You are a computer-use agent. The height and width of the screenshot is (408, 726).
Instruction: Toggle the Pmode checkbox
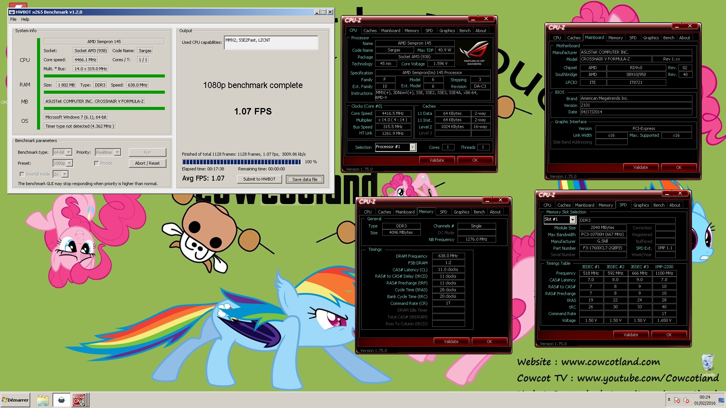[x=96, y=163]
